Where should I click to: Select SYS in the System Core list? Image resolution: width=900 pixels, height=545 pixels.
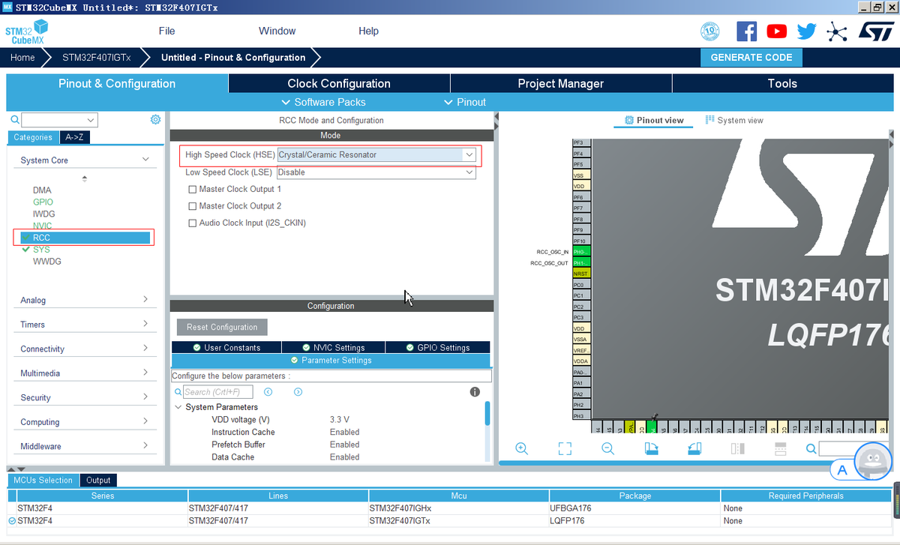[x=41, y=250]
